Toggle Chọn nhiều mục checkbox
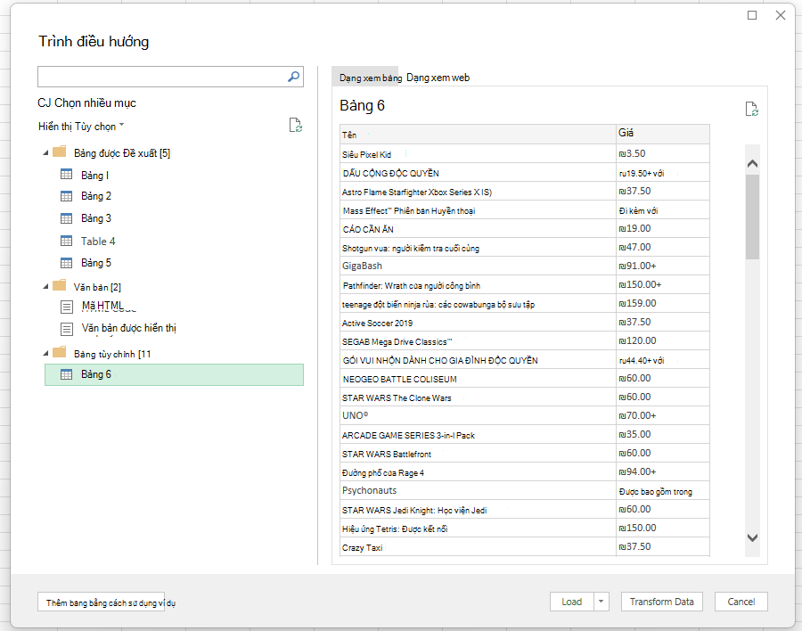Screen dimensions: 802x631 (x=44, y=102)
